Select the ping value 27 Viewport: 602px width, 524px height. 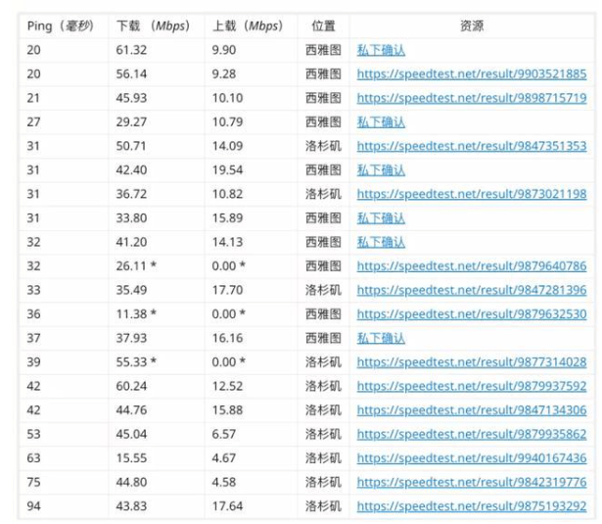pyautogui.click(x=33, y=122)
